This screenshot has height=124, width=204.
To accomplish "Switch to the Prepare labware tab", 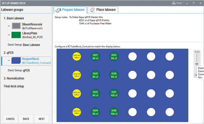I will [x=70, y=10].
